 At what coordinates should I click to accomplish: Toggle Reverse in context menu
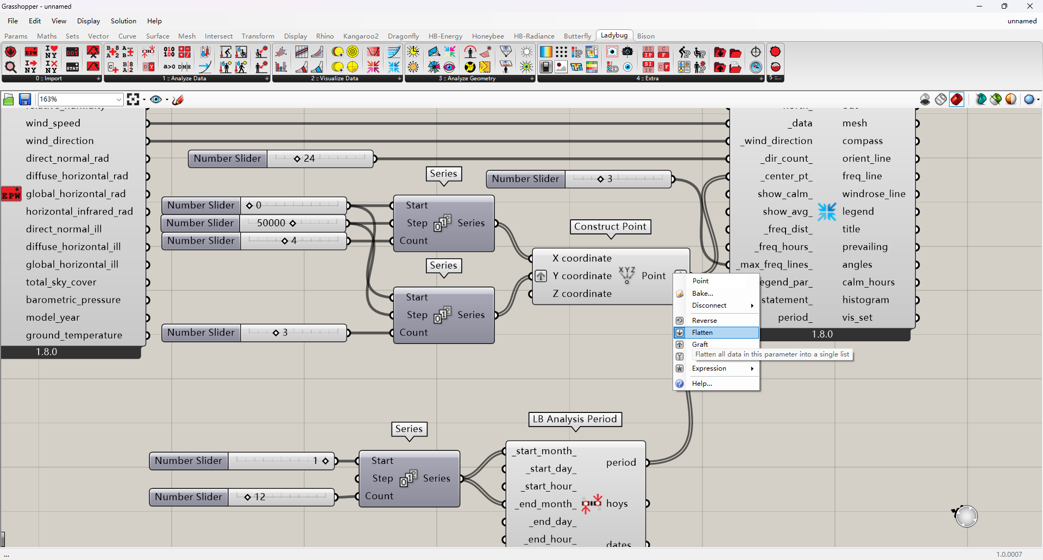tap(716, 320)
